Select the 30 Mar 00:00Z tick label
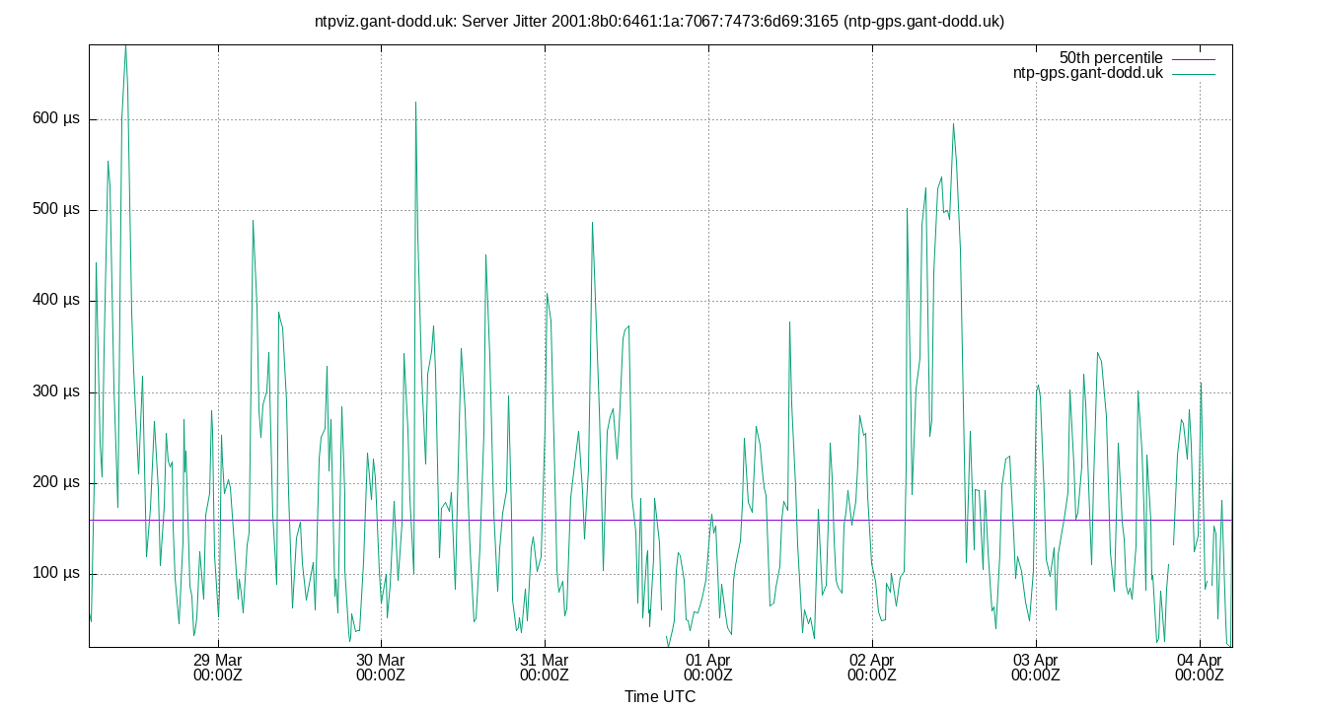Image resolution: width=1322 pixels, height=710 pixels. click(381, 667)
